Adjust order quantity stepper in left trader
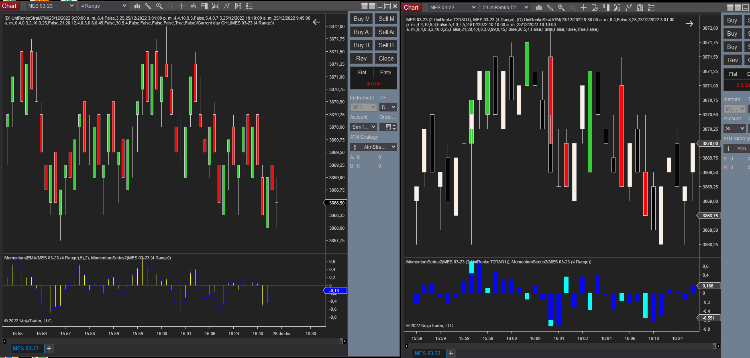The height and width of the screenshot is (358, 750). pos(394,127)
